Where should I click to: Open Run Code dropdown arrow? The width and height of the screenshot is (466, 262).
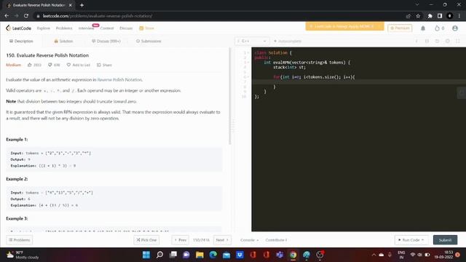(x=422, y=240)
